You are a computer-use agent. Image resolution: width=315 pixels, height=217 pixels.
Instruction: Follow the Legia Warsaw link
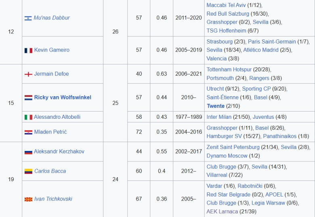268,203
